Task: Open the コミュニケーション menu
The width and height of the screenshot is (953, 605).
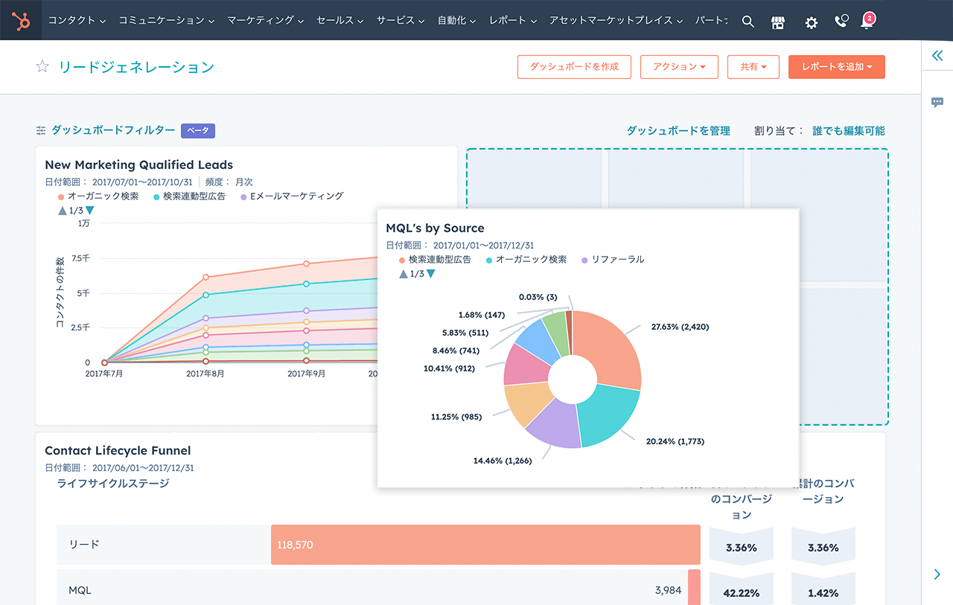Action: pyautogui.click(x=168, y=21)
